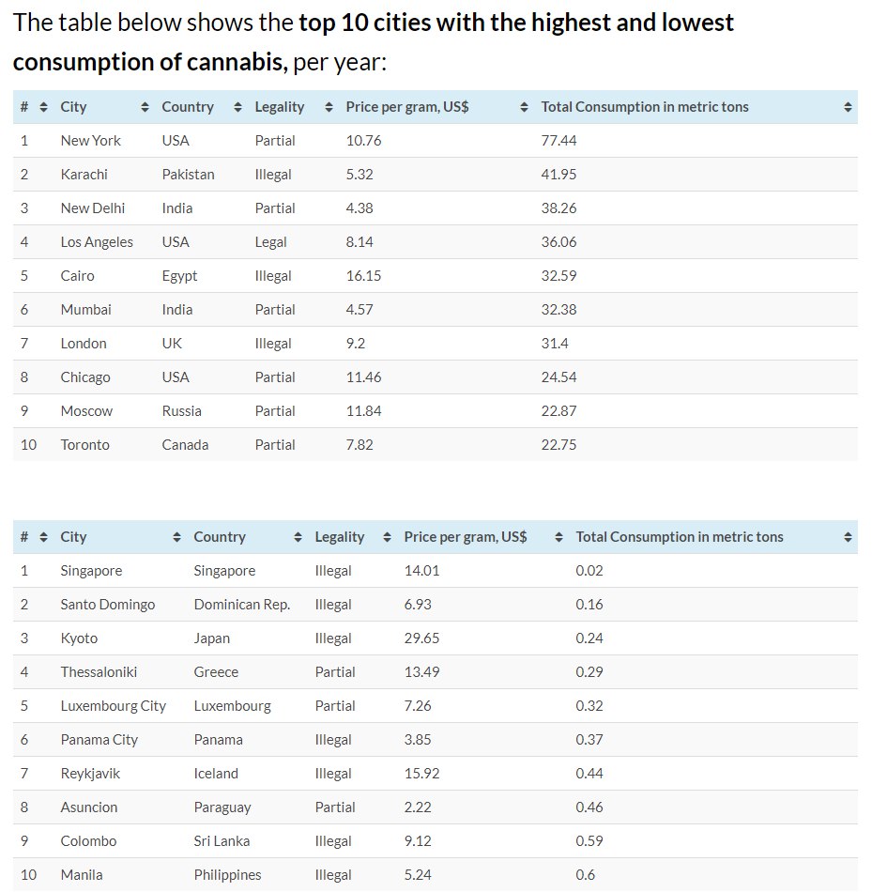872x892 pixels.
Task: Click sort arrows beside Legality in second table
Action: tap(387, 537)
